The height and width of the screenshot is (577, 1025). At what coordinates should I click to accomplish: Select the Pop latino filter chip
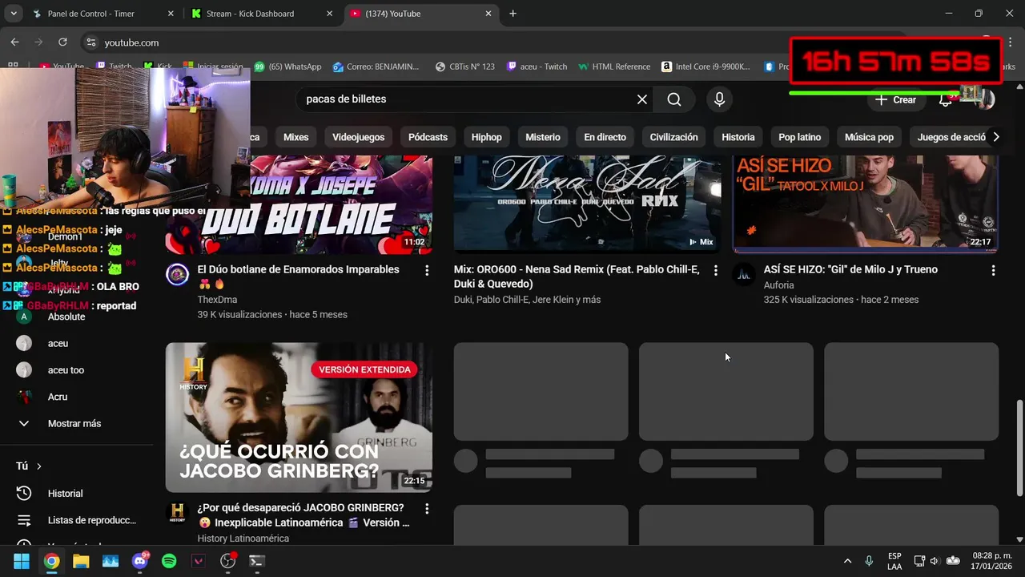click(800, 137)
